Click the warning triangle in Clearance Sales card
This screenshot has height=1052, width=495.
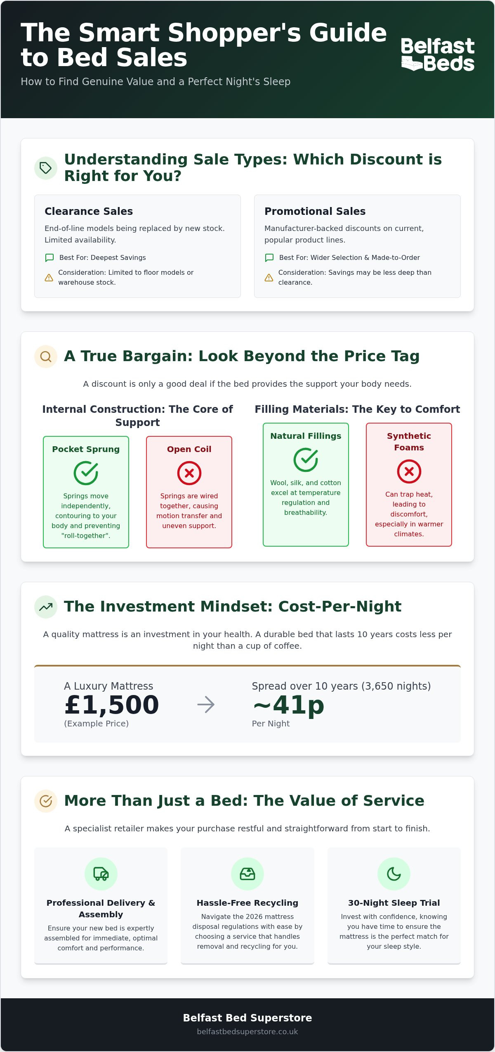[49, 277]
